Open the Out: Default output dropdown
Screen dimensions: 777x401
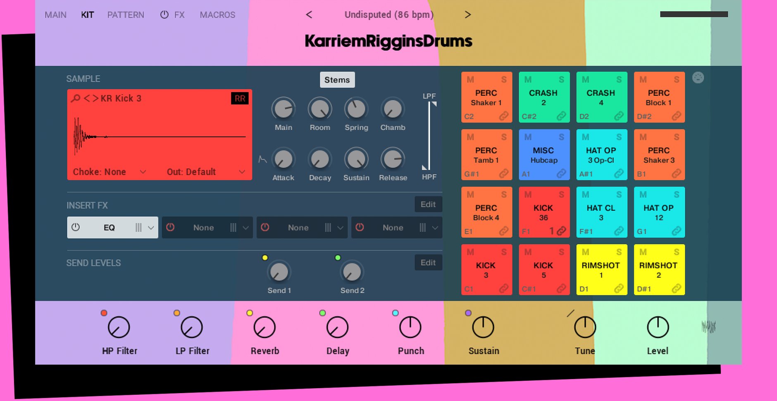tap(242, 172)
